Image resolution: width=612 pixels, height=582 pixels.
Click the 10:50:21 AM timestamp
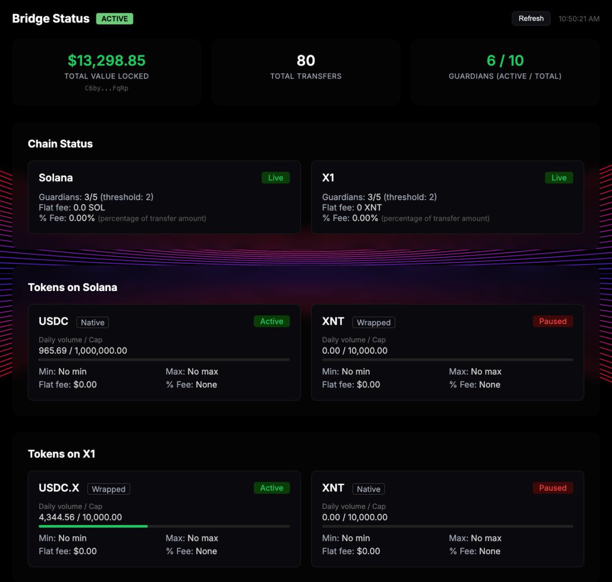[x=579, y=18]
